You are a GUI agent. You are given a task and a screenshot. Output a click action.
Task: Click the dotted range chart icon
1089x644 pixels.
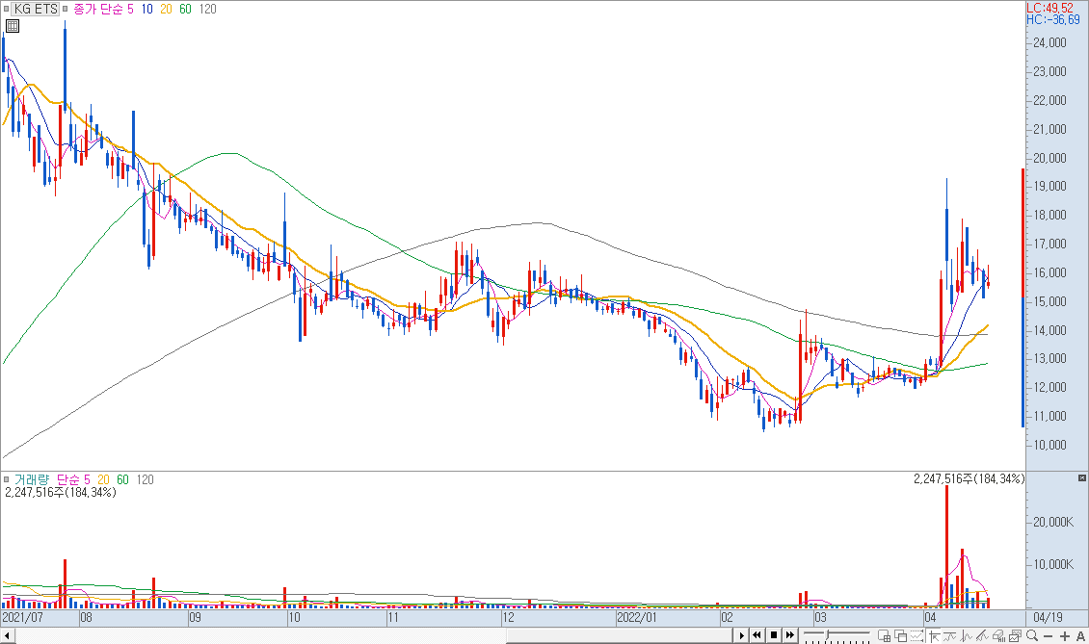(x=917, y=635)
